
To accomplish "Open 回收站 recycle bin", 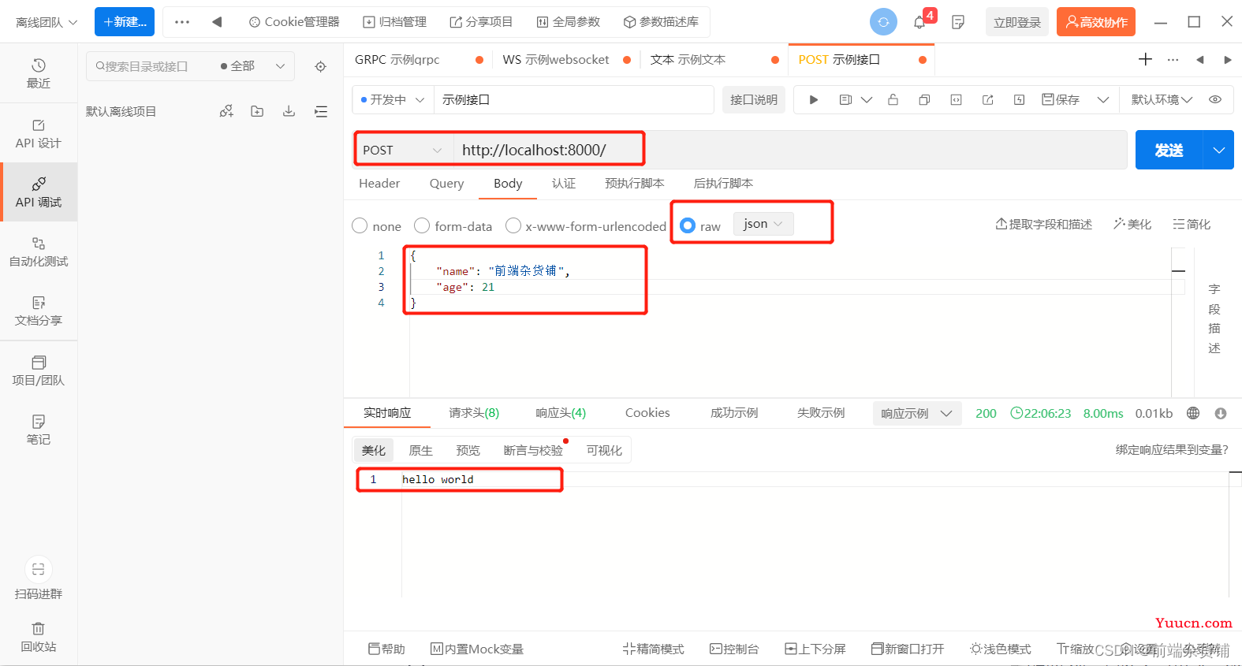I will 39,637.
